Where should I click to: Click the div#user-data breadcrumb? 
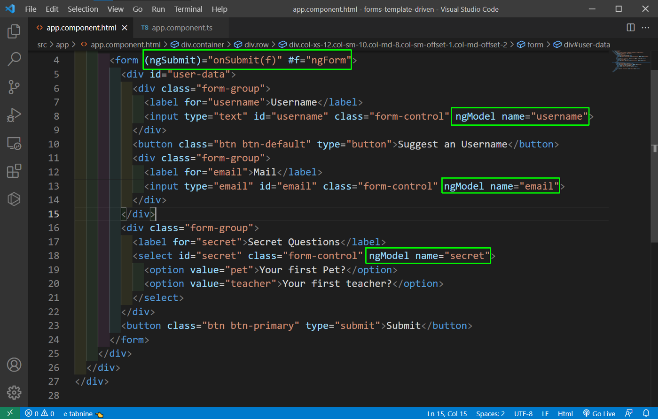(x=582, y=45)
